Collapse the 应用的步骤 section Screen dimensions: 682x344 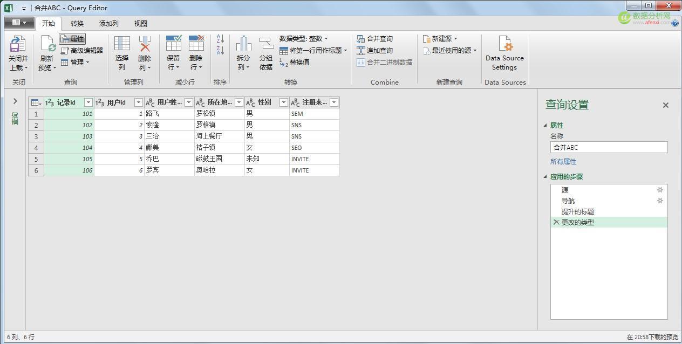tap(545, 177)
